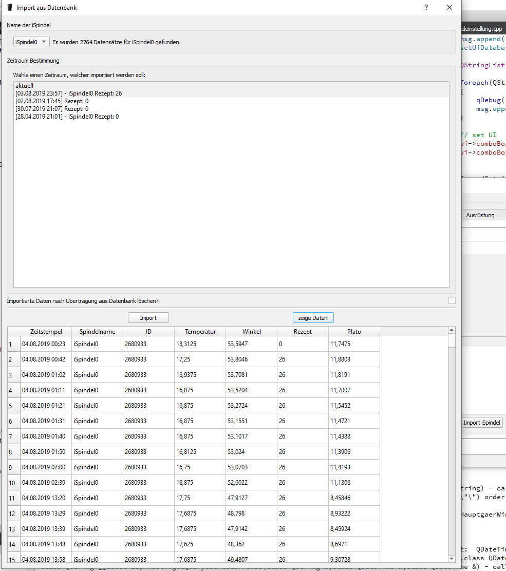Screen dimensions: 506x571
Task: Switch to the Ausrüstung tab in background
Action: click(480, 215)
